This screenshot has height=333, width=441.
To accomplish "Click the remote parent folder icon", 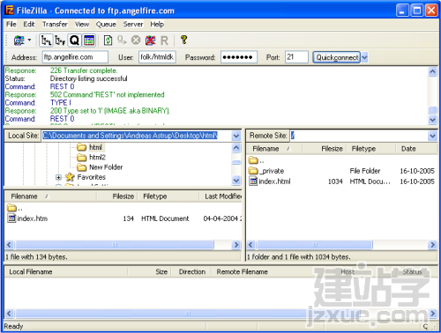I will 253,160.
